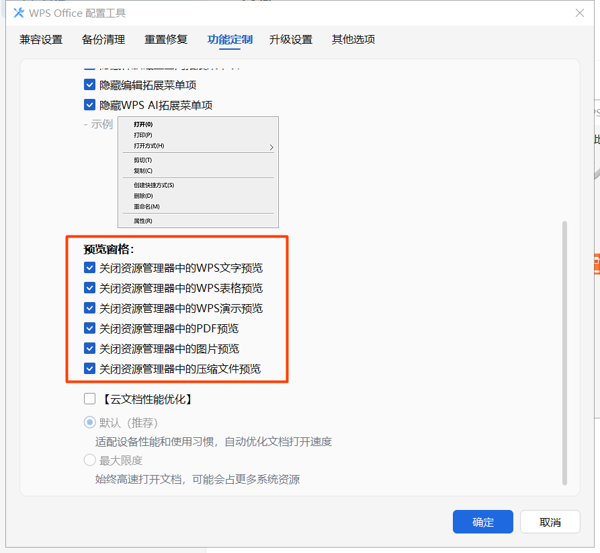Enable the 云文档性能优化 option
Image resolution: width=600 pixels, height=553 pixels.
click(89, 398)
